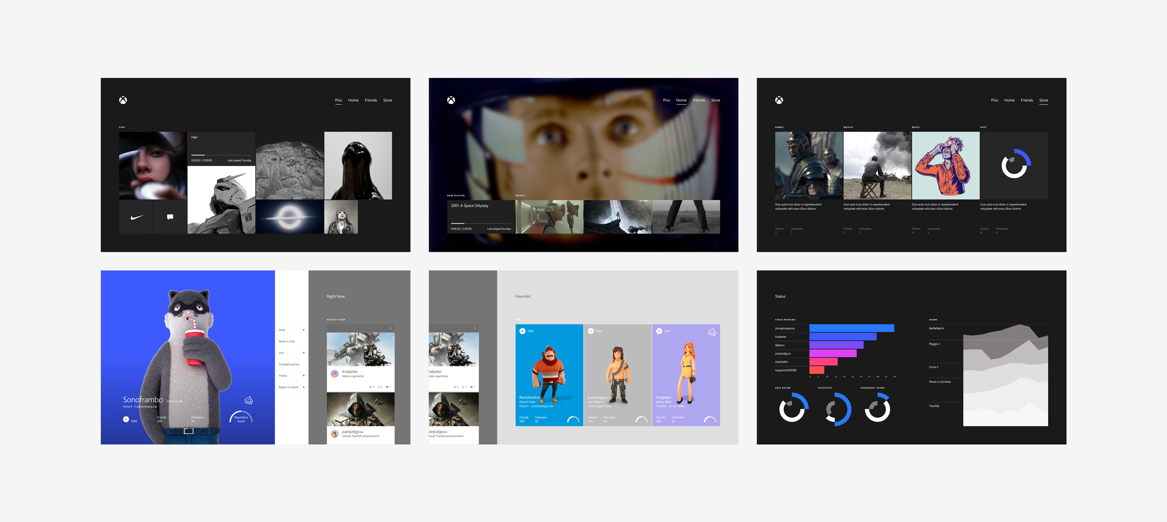Click the plus icon on the cropped feed beside Favorites

point(475,328)
